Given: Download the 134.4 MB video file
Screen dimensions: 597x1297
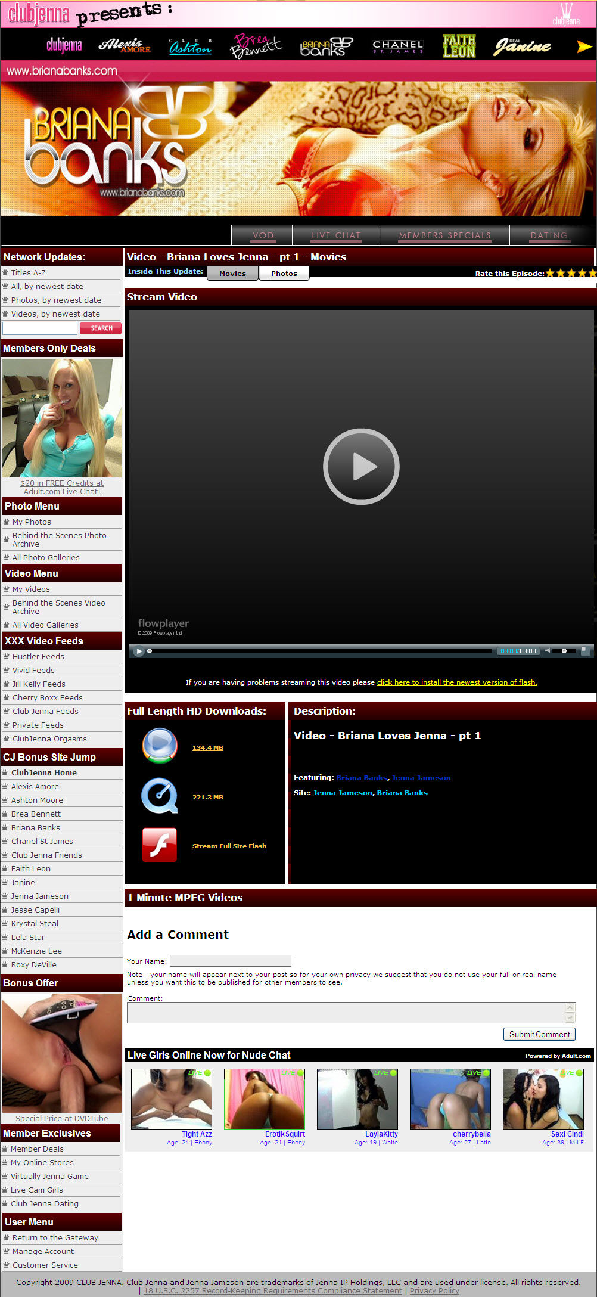Looking at the screenshot, I should [x=208, y=747].
